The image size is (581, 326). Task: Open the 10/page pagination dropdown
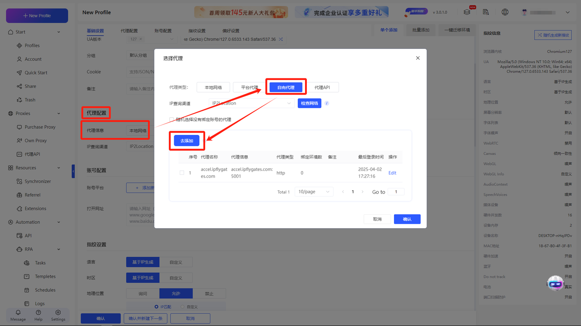314,192
